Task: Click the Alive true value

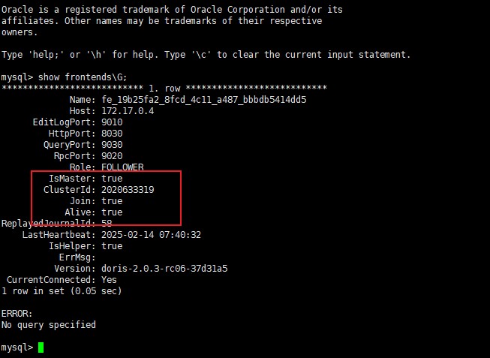Action: [x=112, y=212]
